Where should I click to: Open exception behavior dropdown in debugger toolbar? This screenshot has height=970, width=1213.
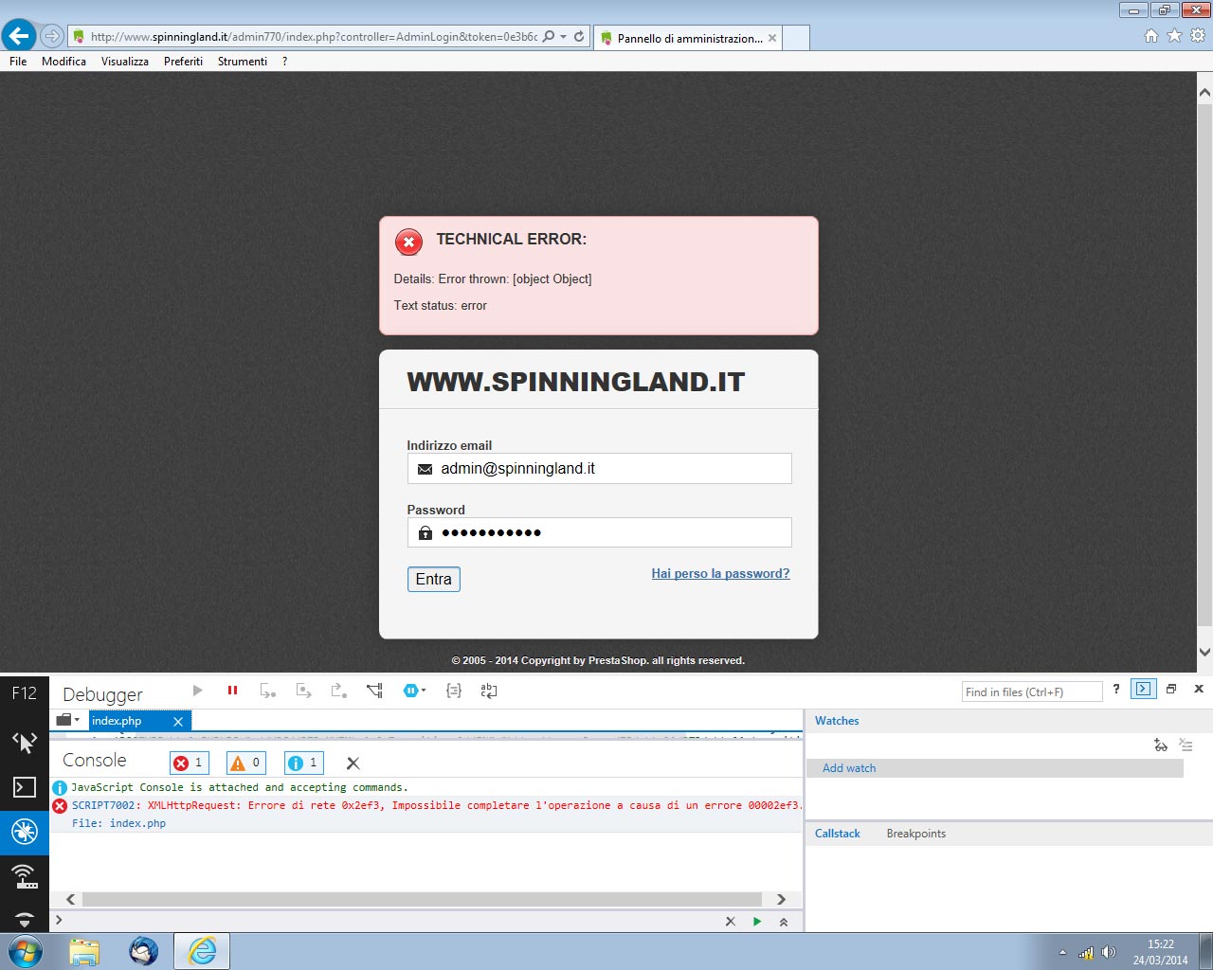pyautogui.click(x=415, y=691)
